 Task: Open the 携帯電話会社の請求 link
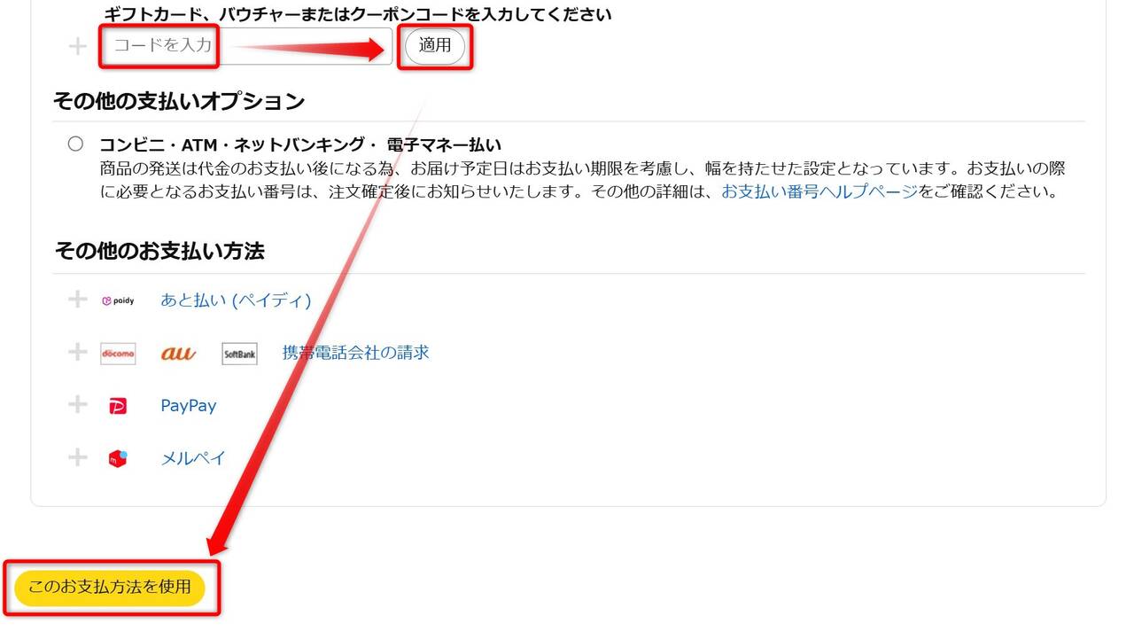point(355,353)
